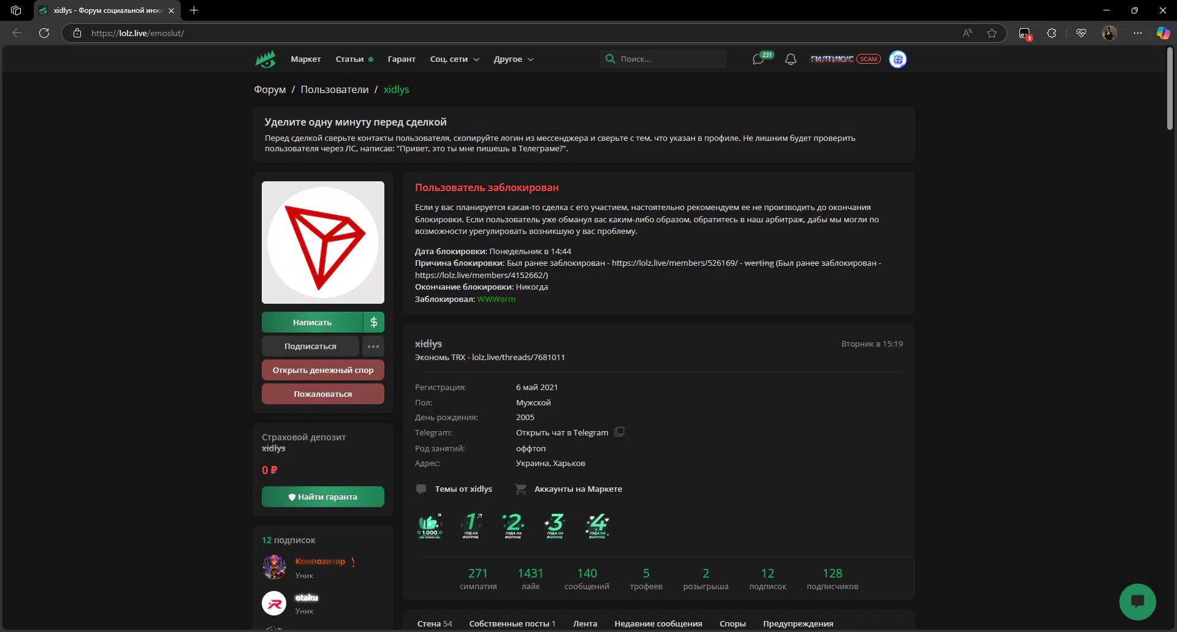
Task: Click the browser back arrow
Action: (17, 33)
